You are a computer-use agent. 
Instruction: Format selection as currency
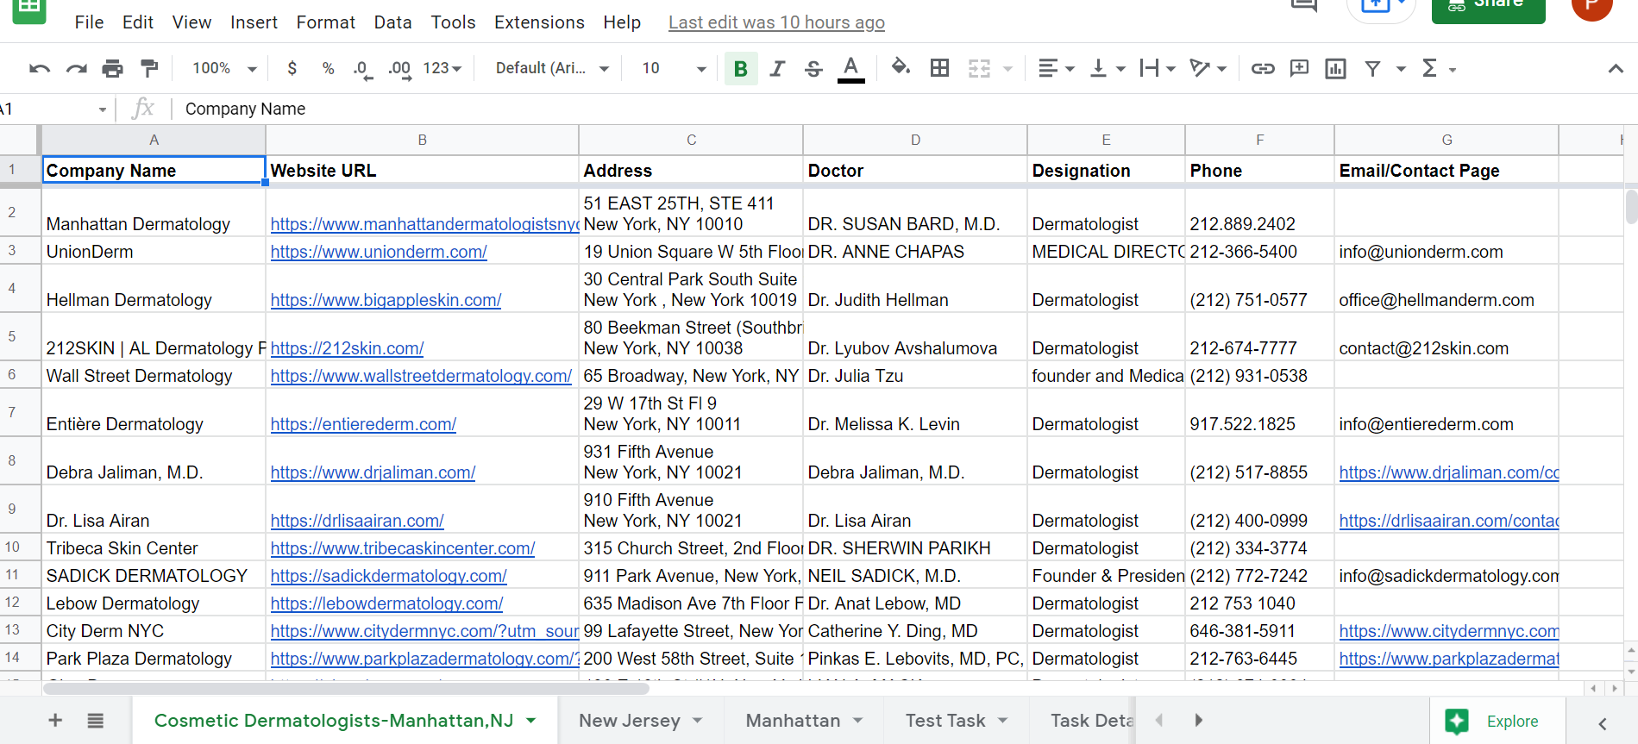(292, 68)
